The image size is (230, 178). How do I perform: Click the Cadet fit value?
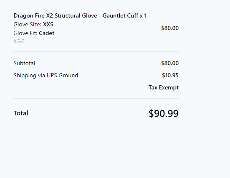[47, 33]
